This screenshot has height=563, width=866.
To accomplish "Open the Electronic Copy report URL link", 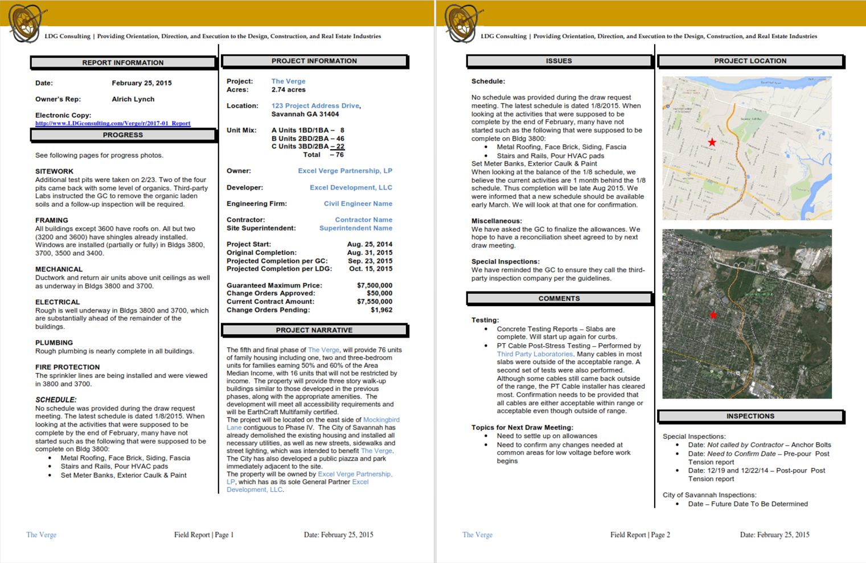I will pyautogui.click(x=113, y=123).
